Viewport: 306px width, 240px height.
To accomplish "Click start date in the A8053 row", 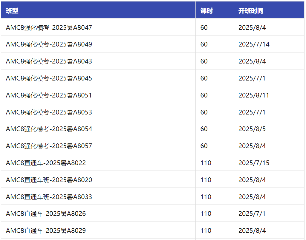I will click(252, 112).
